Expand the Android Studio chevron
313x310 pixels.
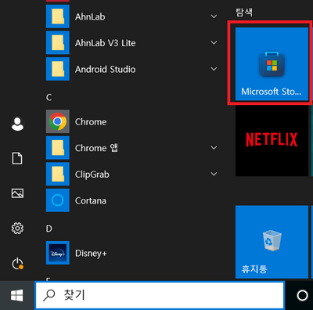point(214,69)
